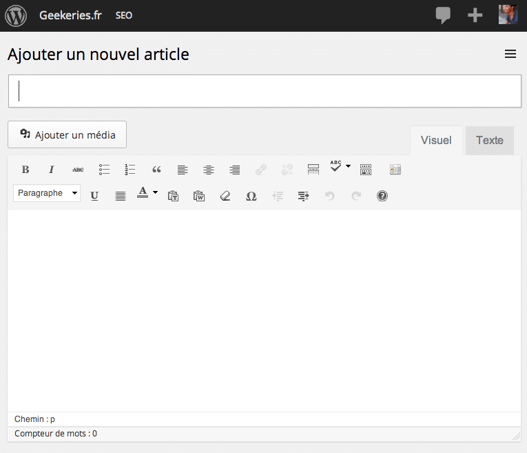Screen dimensions: 527x453
Task: Focus the article title input field
Action: pyautogui.click(x=265, y=91)
